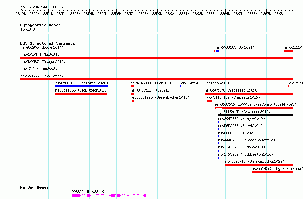
Task: Click the black bar of dgv3116n152
Action: coord(255,115)
